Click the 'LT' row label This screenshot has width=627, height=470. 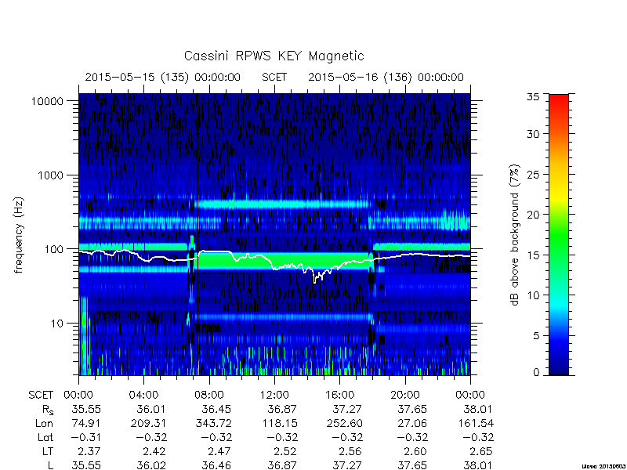[48, 452]
